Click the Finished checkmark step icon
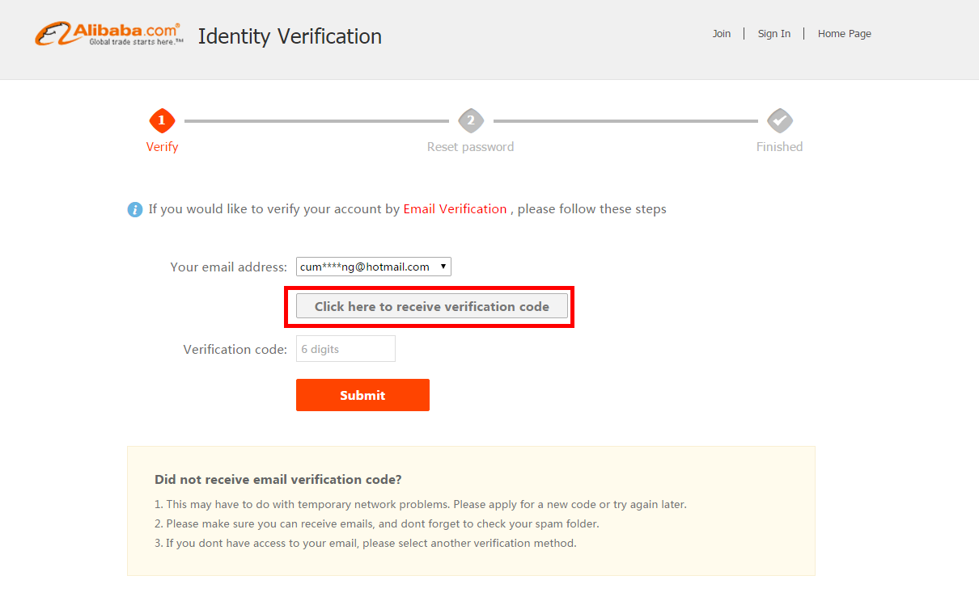Image resolution: width=979 pixels, height=601 pixels. pyautogui.click(x=780, y=121)
